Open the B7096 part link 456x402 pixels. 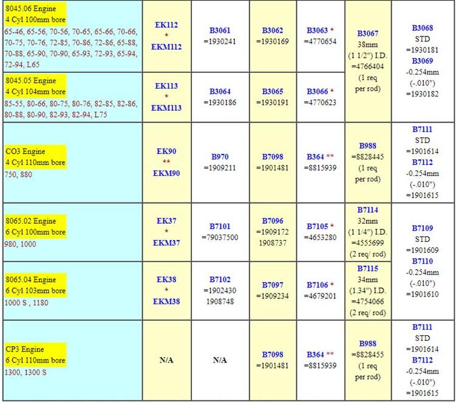[x=273, y=221]
